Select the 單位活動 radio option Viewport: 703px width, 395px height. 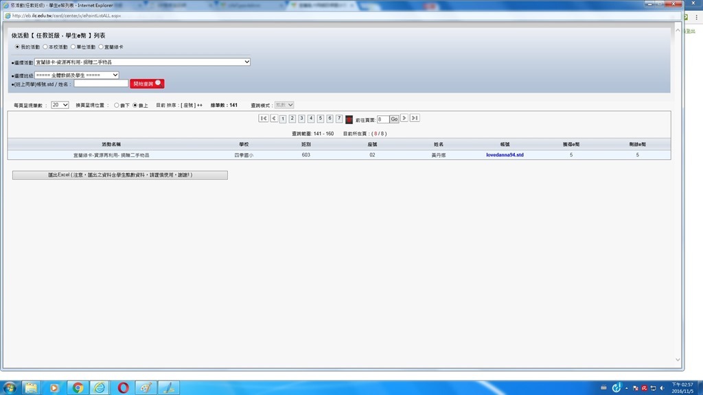(73, 47)
